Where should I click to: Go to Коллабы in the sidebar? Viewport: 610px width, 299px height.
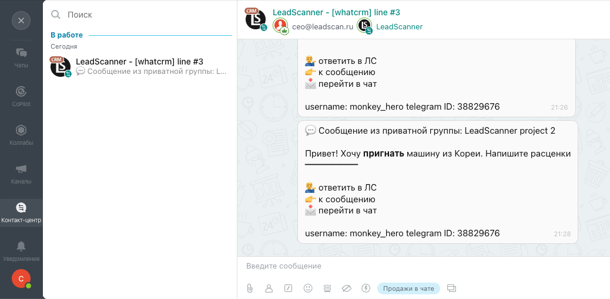[x=21, y=135]
